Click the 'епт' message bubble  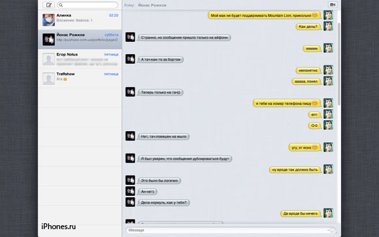pos(314,114)
